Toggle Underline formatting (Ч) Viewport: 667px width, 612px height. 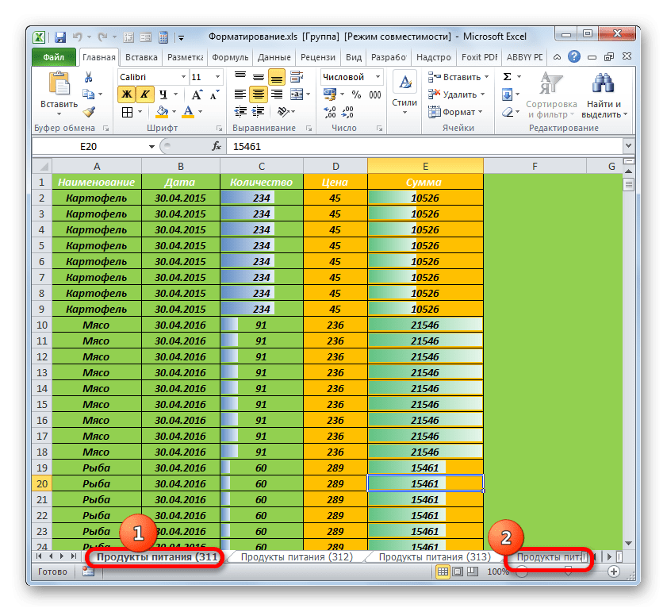click(163, 94)
